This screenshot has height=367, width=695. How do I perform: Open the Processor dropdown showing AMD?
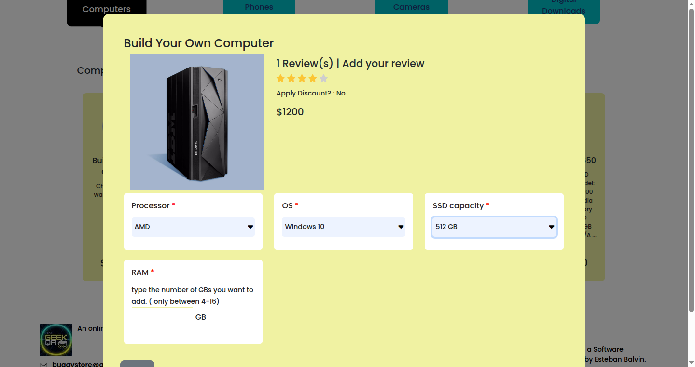(x=193, y=227)
